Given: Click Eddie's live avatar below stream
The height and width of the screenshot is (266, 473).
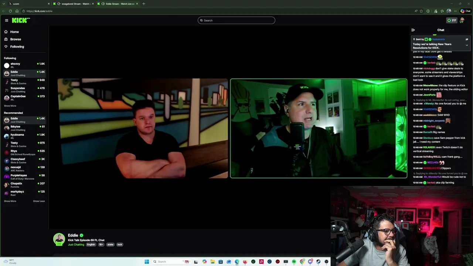Looking at the screenshot, I should (59, 239).
